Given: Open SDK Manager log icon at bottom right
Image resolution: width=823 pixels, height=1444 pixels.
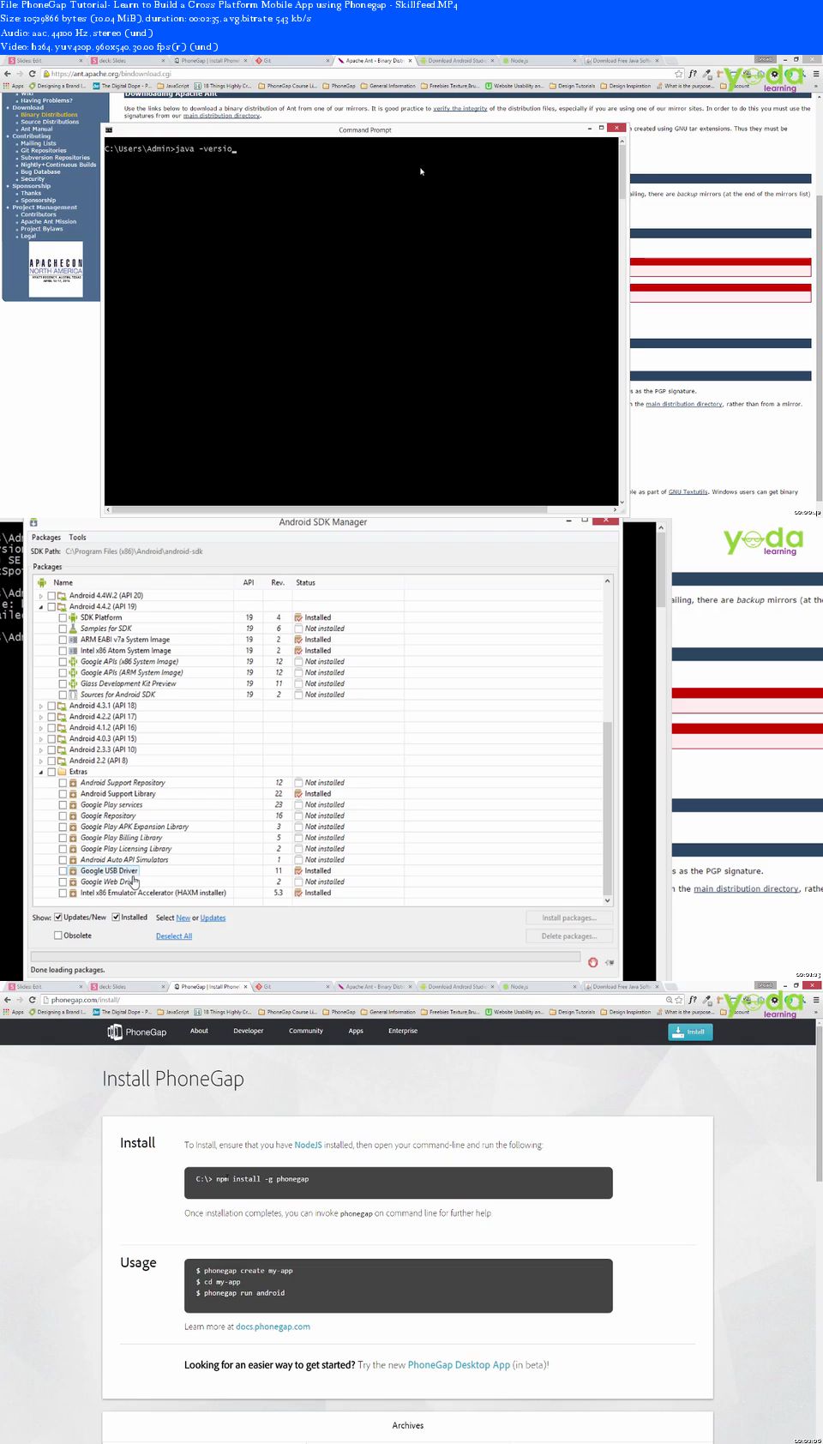Looking at the screenshot, I should coord(610,962).
